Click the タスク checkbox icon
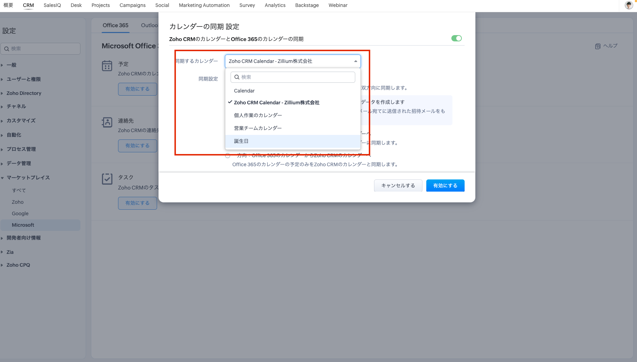 coord(107,179)
